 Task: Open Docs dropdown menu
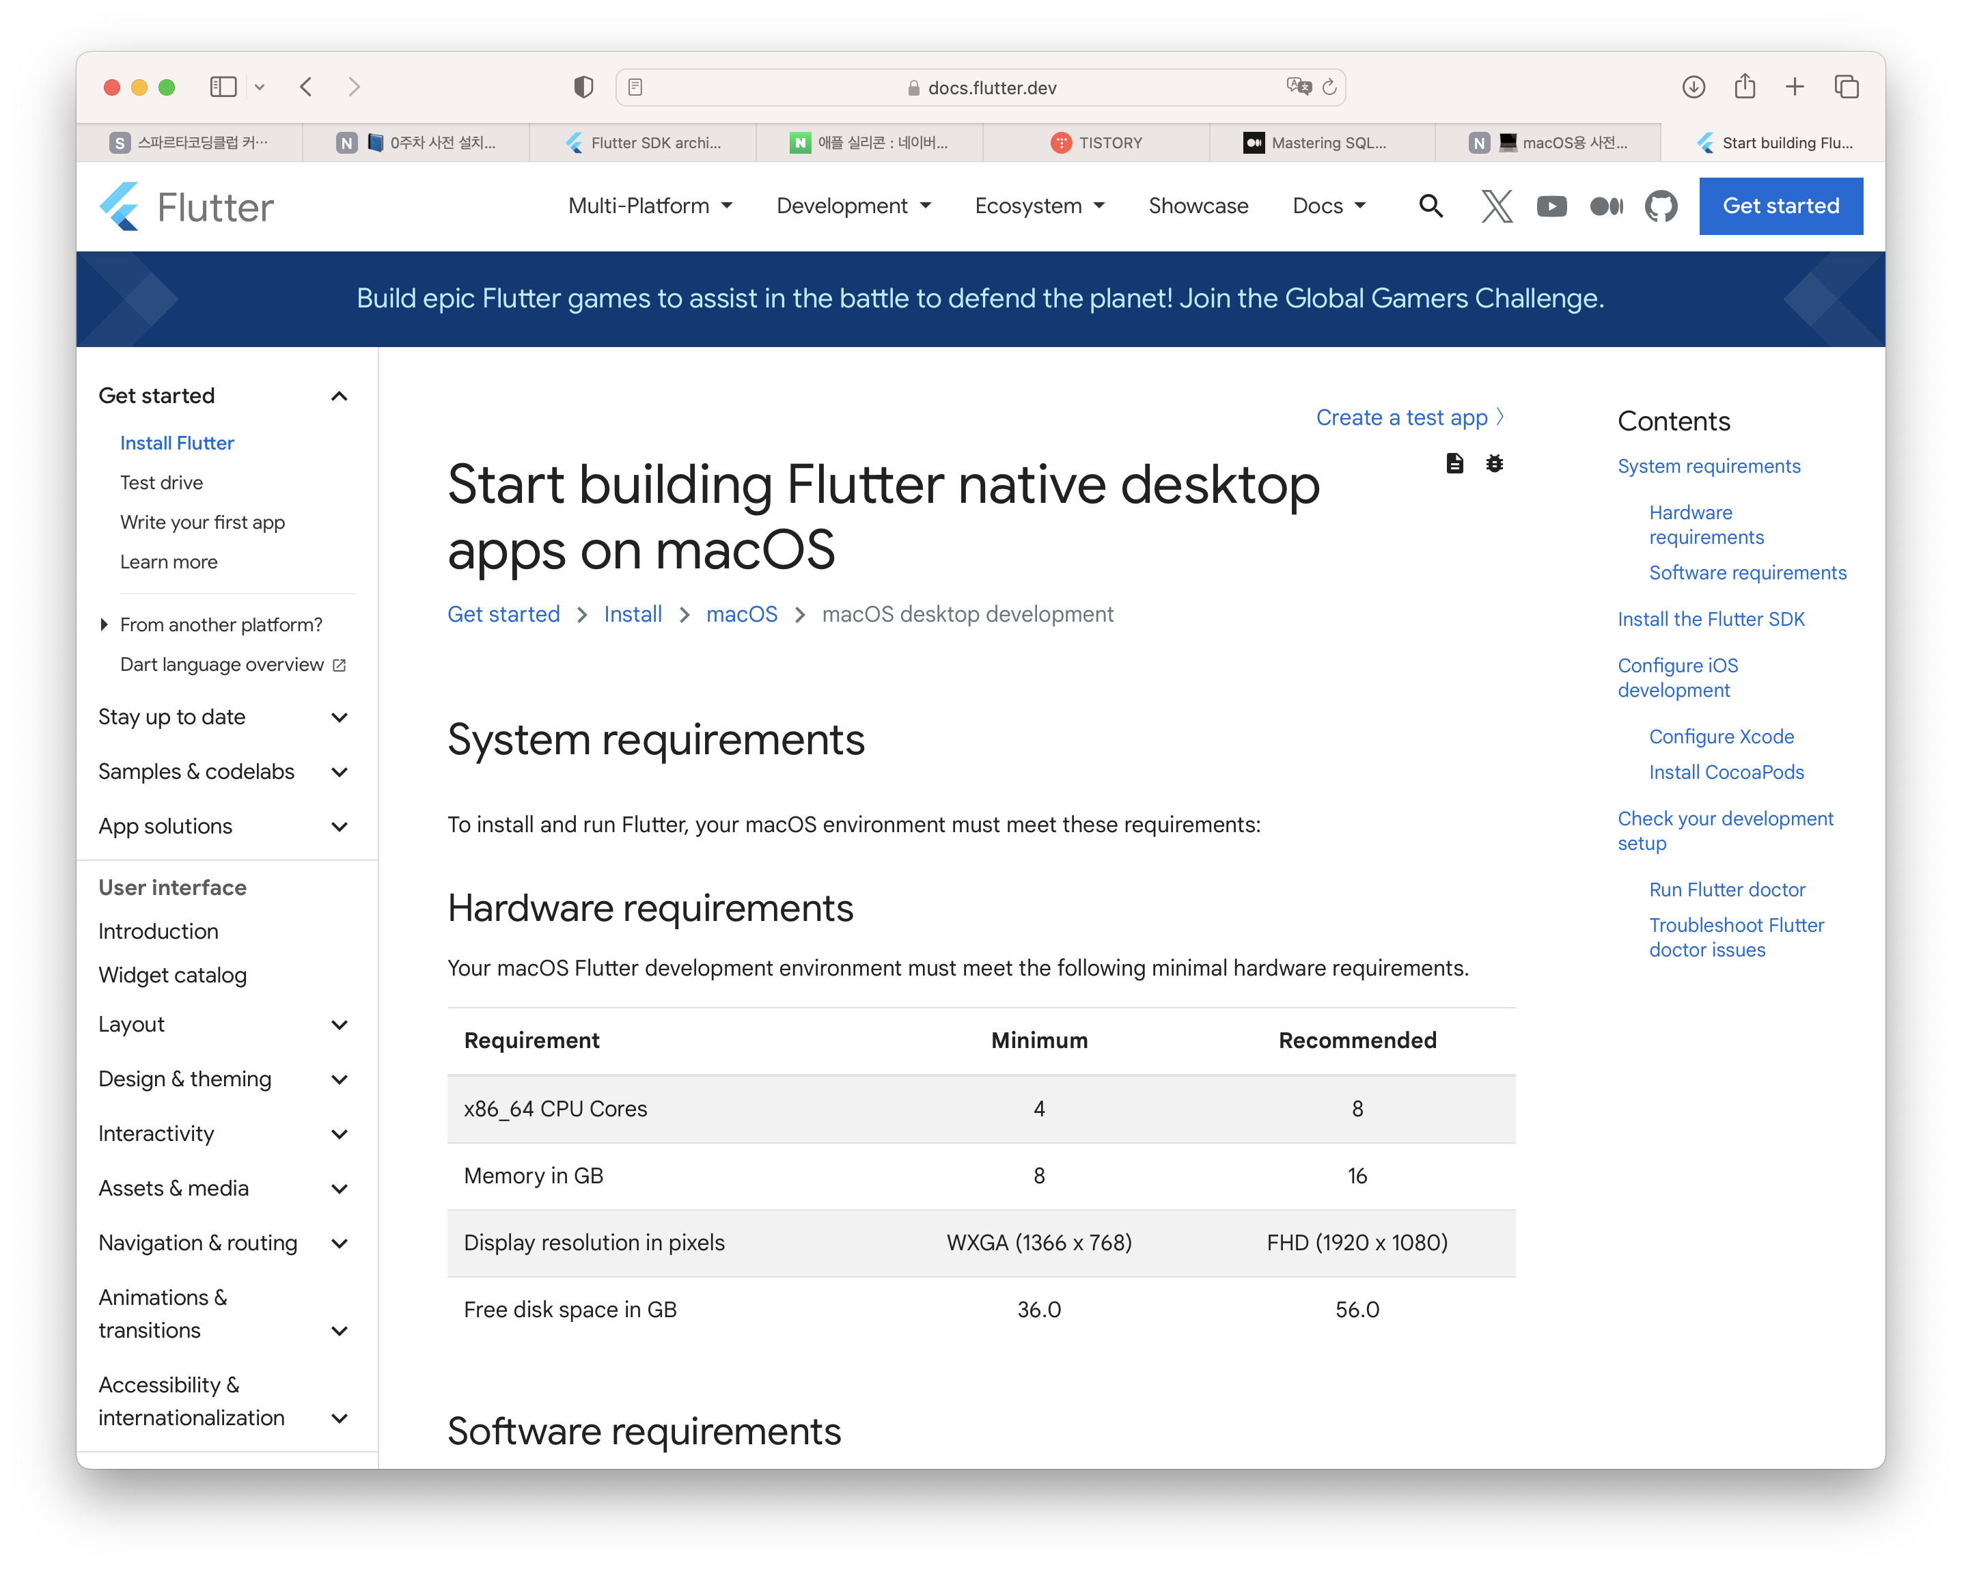click(x=1329, y=206)
